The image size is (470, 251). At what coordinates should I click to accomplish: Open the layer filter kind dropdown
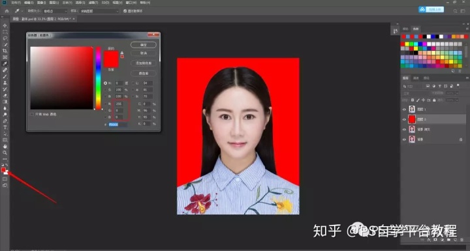coord(413,86)
